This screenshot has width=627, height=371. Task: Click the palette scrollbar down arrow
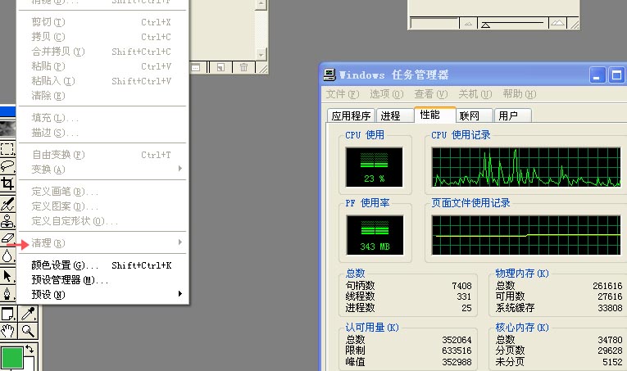pos(261,54)
